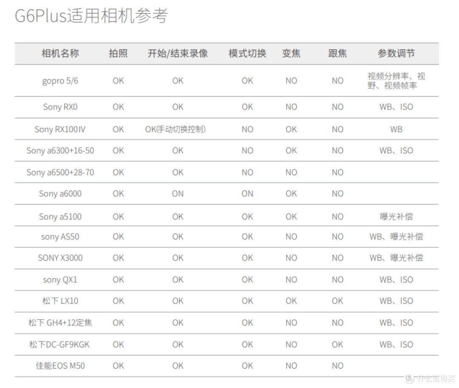Image resolution: width=459 pixels, height=388 pixels.
Task: Click the 模式切换 NO cell in Sony RX100IV row
Action: click(247, 129)
